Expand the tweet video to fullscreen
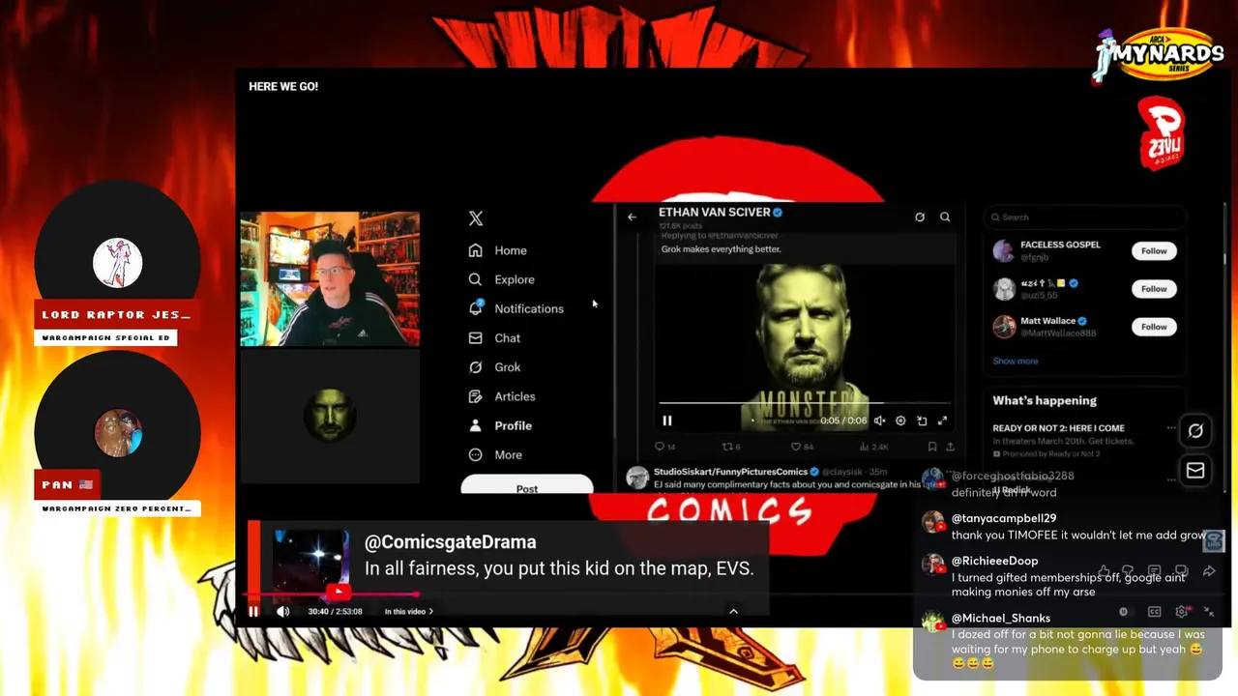This screenshot has height=696, width=1238. [x=943, y=420]
